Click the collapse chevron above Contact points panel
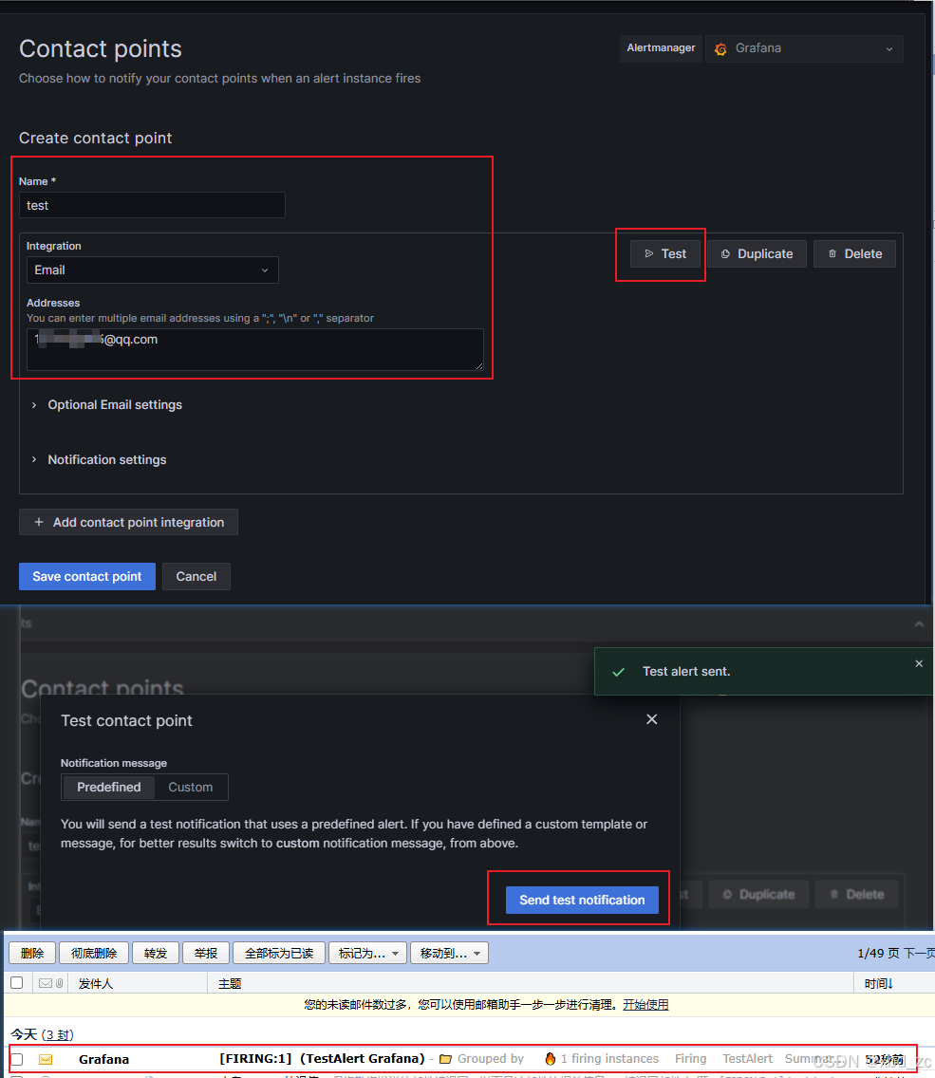This screenshot has height=1078, width=935. [x=919, y=623]
